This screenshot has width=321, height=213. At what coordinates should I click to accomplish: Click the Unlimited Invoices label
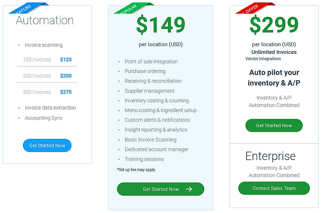pos(274,52)
